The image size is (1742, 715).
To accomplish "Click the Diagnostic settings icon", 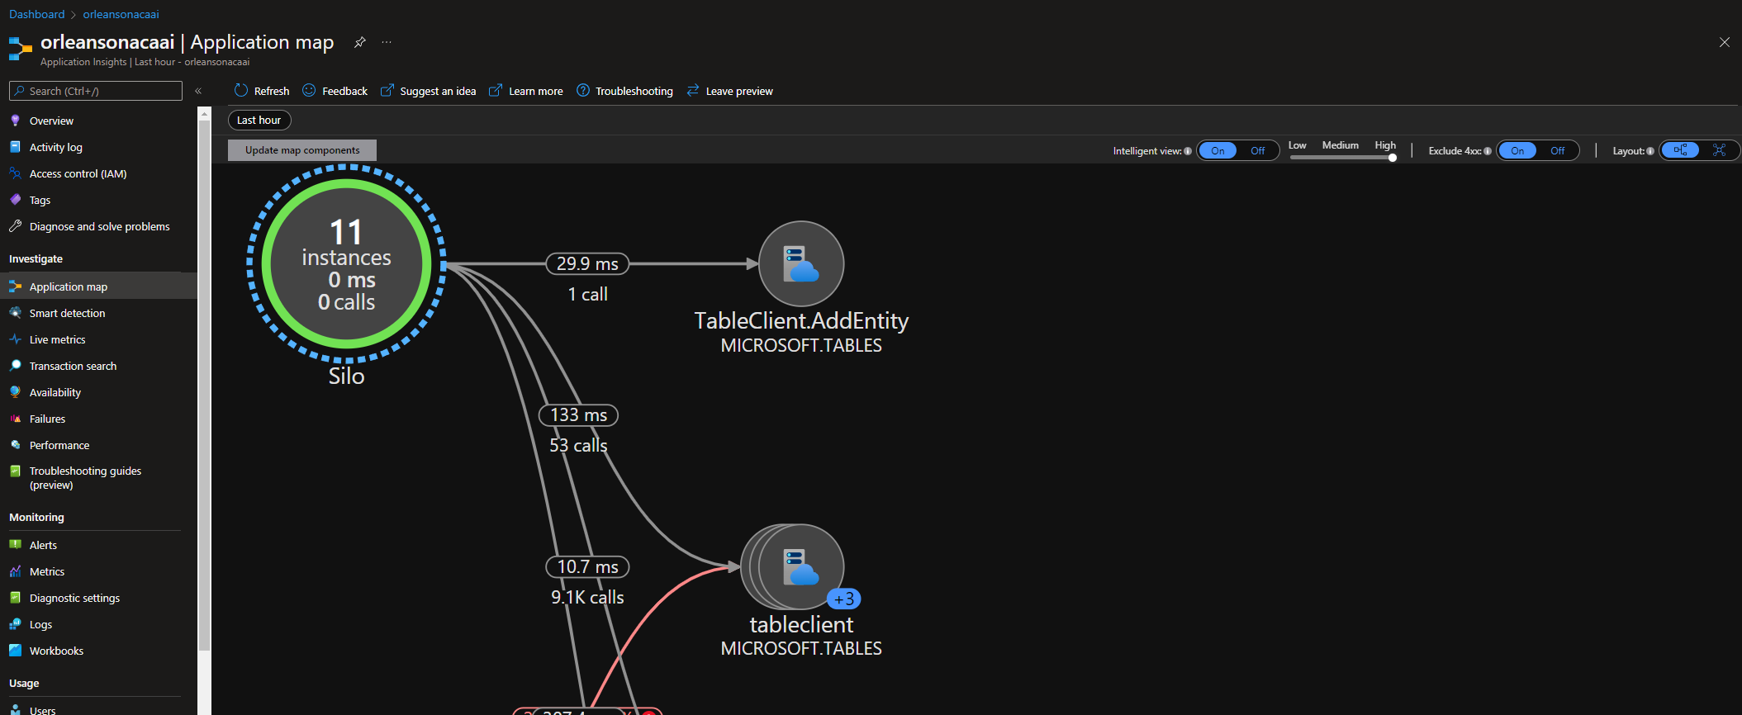I will point(15,597).
